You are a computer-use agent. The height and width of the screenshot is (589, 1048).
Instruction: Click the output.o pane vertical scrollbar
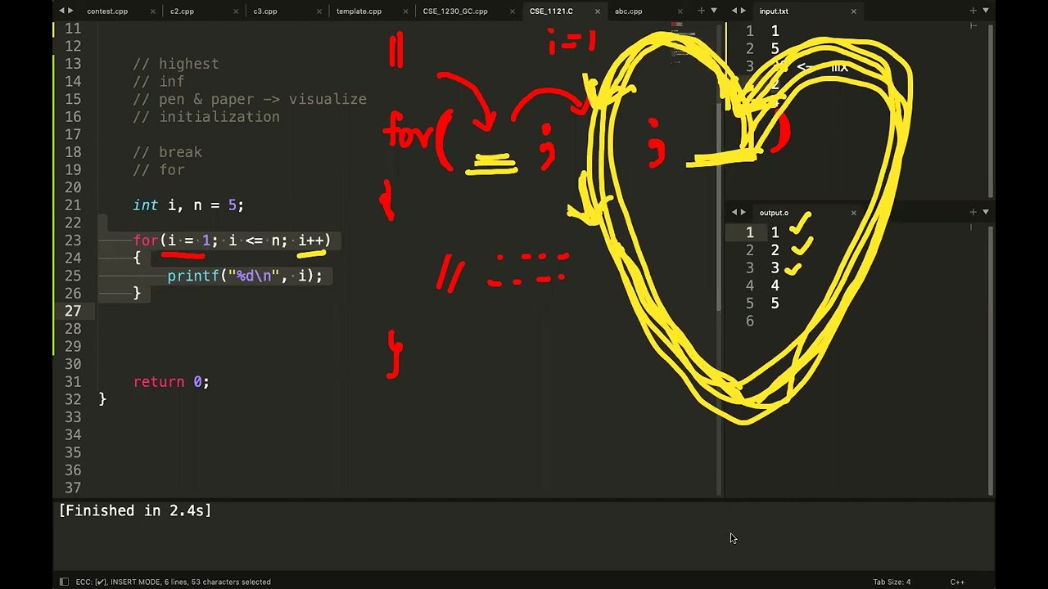tap(990, 360)
